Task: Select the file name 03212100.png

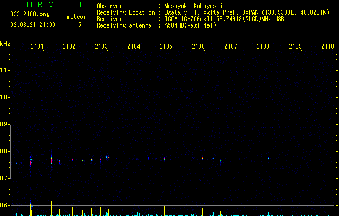Action: (30, 15)
